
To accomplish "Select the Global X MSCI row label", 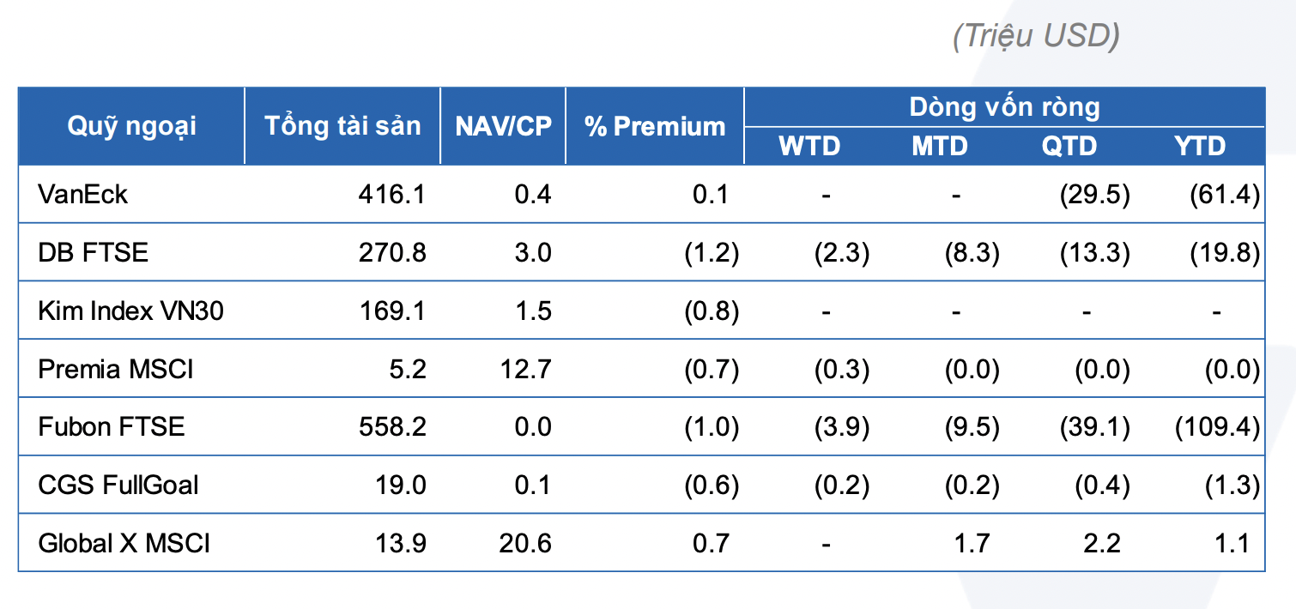I will point(124,543).
